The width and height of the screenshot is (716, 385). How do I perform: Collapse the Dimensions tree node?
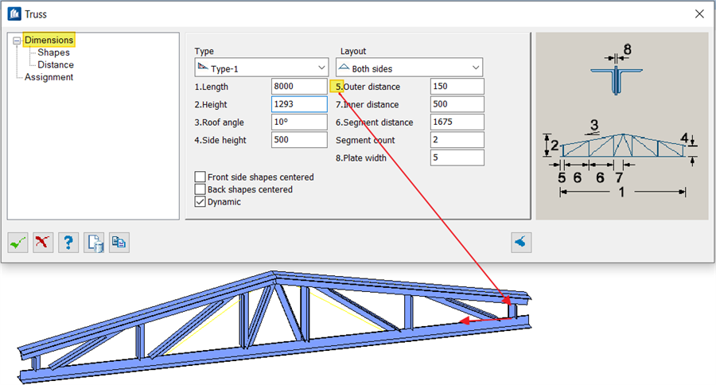[17, 41]
